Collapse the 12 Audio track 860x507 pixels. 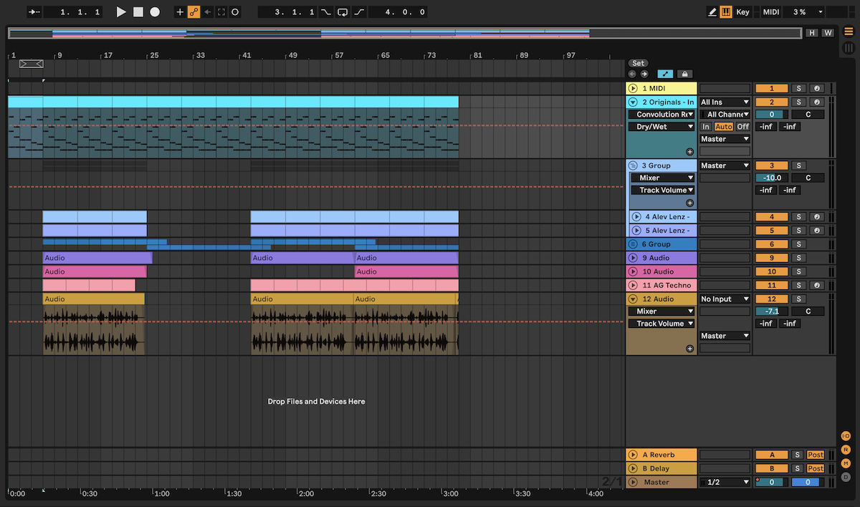633,299
